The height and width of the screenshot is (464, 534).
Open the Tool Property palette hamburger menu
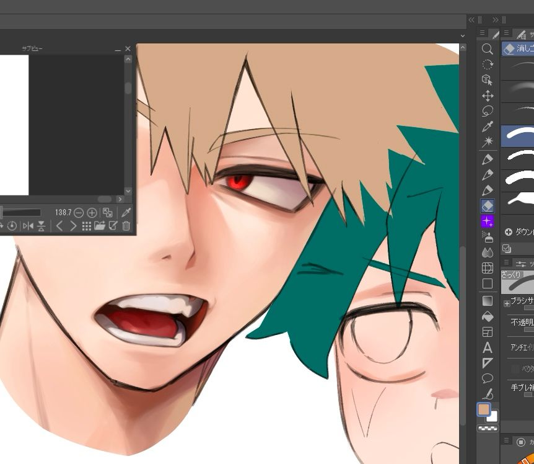pyautogui.click(x=506, y=262)
